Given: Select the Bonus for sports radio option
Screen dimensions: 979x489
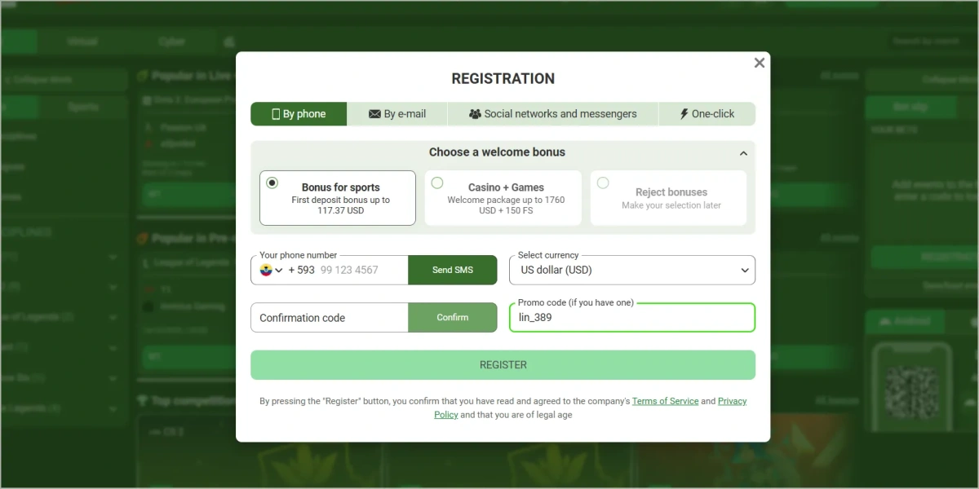Looking at the screenshot, I should pyautogui.click(x=272, y=183).
